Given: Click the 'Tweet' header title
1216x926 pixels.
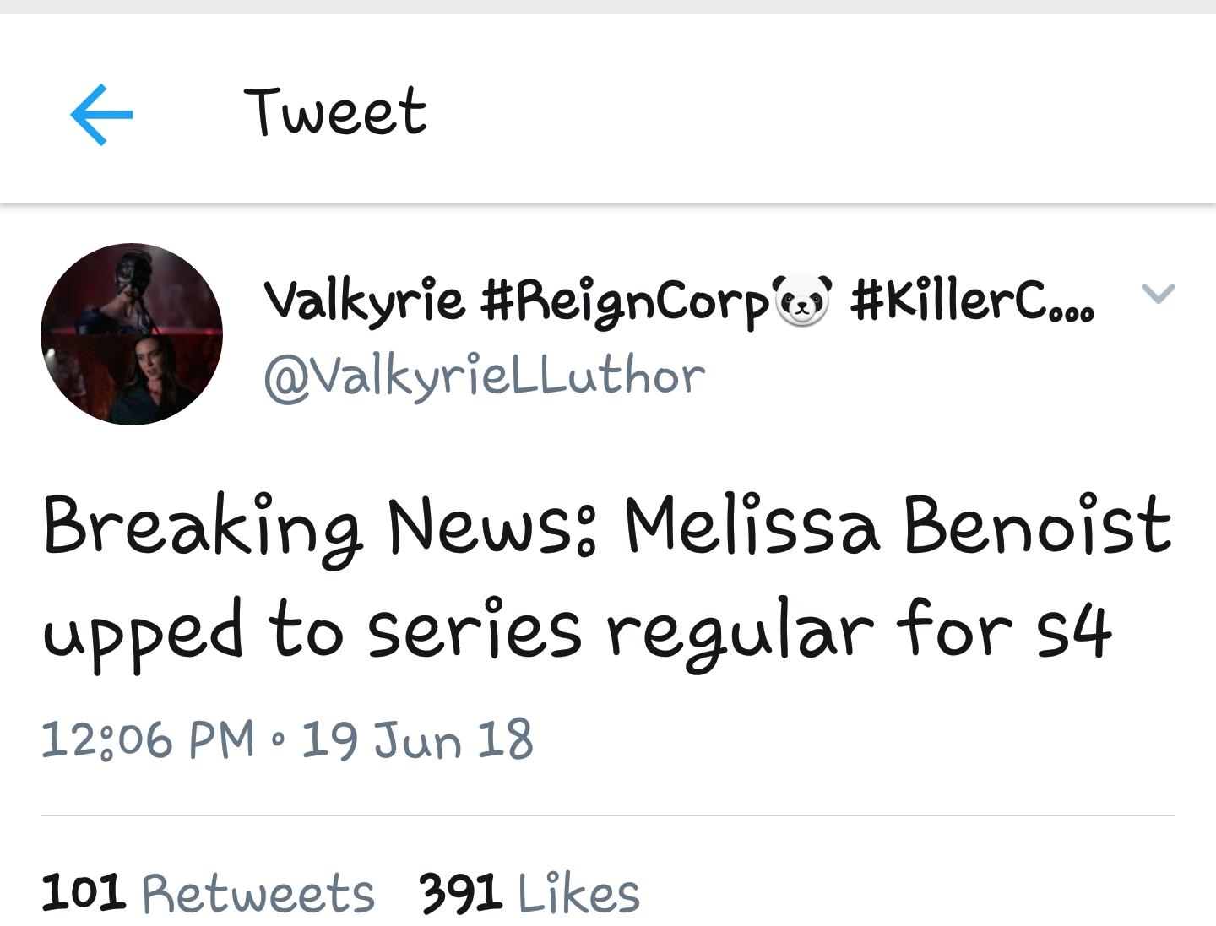Looking at the screenshot, I should click(x=335, y=112).
